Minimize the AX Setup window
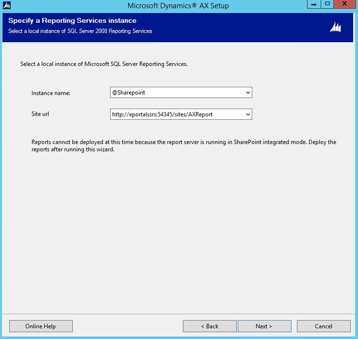 pos(314,4)
